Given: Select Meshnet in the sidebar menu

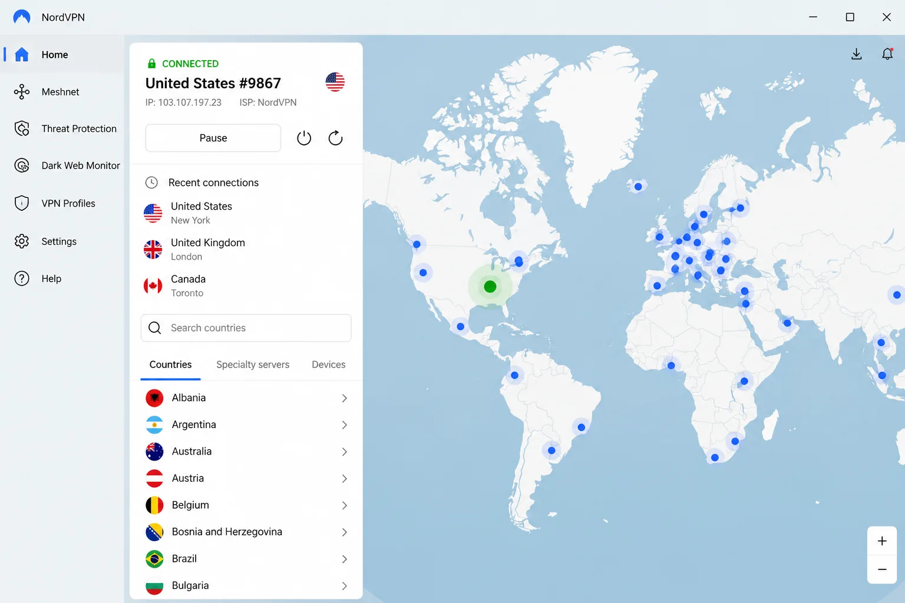Looking at the screenshot, I should click(62, 92).
